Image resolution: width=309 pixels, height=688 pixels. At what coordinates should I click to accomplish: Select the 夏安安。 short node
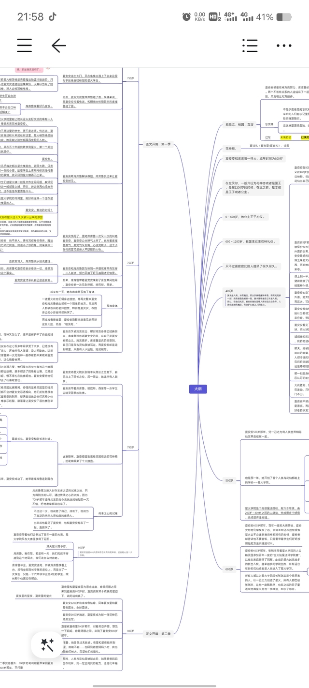pos(47,159)
